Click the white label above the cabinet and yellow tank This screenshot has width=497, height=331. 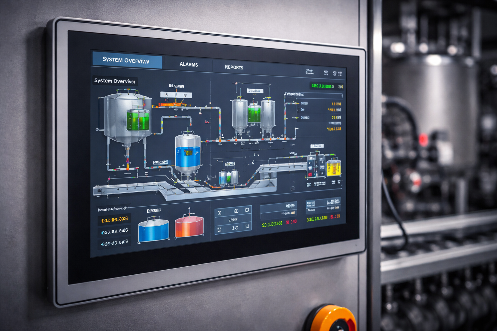click(x=317, y=146)
